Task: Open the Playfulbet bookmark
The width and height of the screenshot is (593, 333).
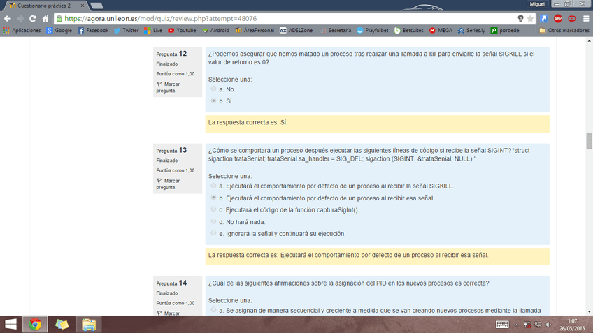Action: [x=373, y=30]
